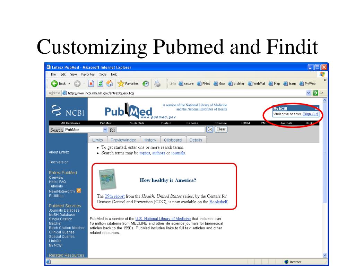Open the Favorites star button
The image size is (355, 266).
[x=128, y=84]
